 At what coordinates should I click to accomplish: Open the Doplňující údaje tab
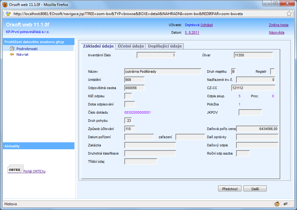coord(165,46)
